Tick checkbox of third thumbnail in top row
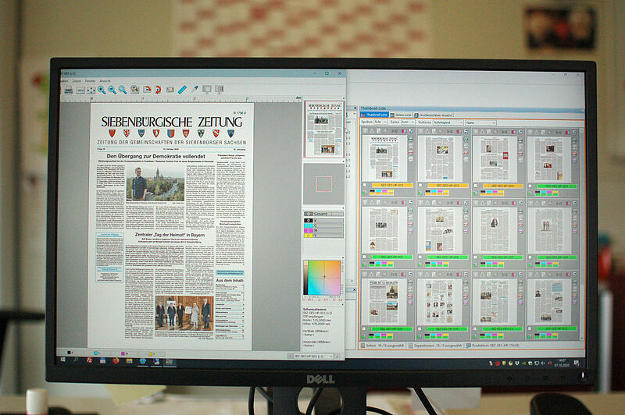This screenshot has height=415, width=625. [475, 186]
